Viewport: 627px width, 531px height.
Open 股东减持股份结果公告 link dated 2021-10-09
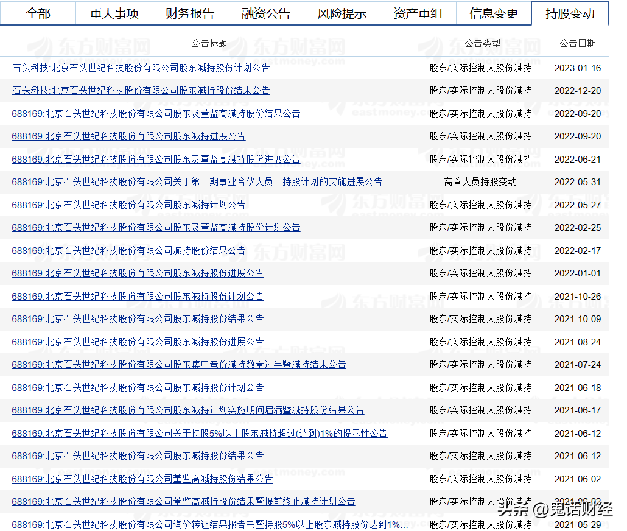coord(138,318)
